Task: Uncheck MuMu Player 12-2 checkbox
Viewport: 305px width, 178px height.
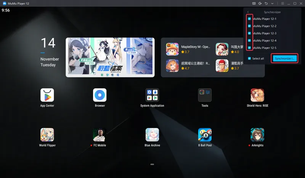Action: point(249,26)
